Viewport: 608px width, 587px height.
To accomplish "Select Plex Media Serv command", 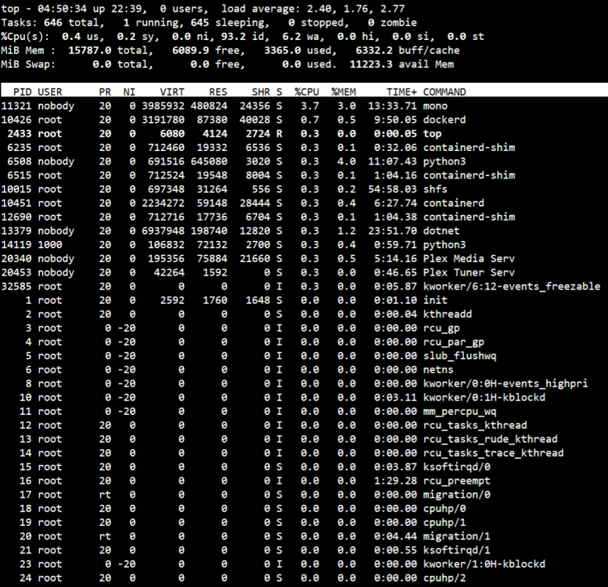I will (x=469, y=258).
